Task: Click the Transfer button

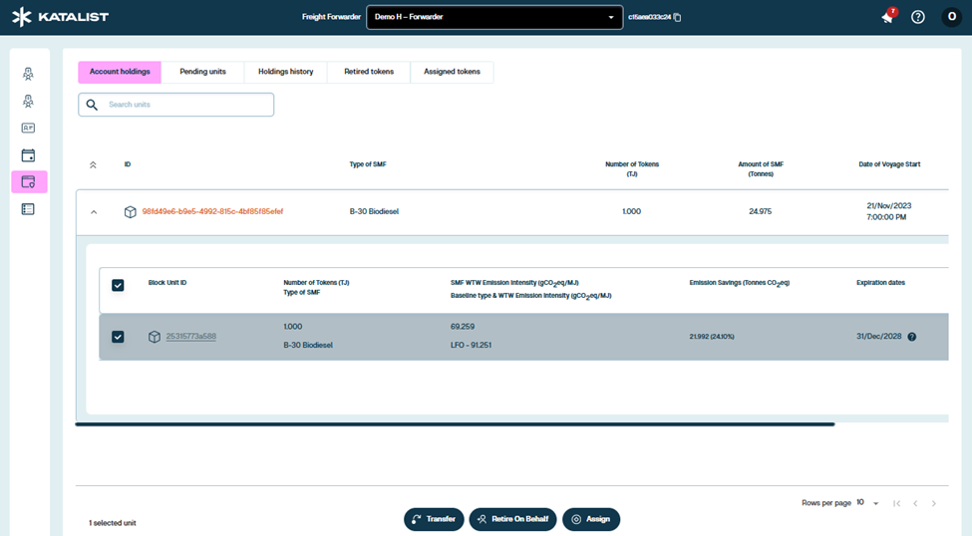Action: 434,519
